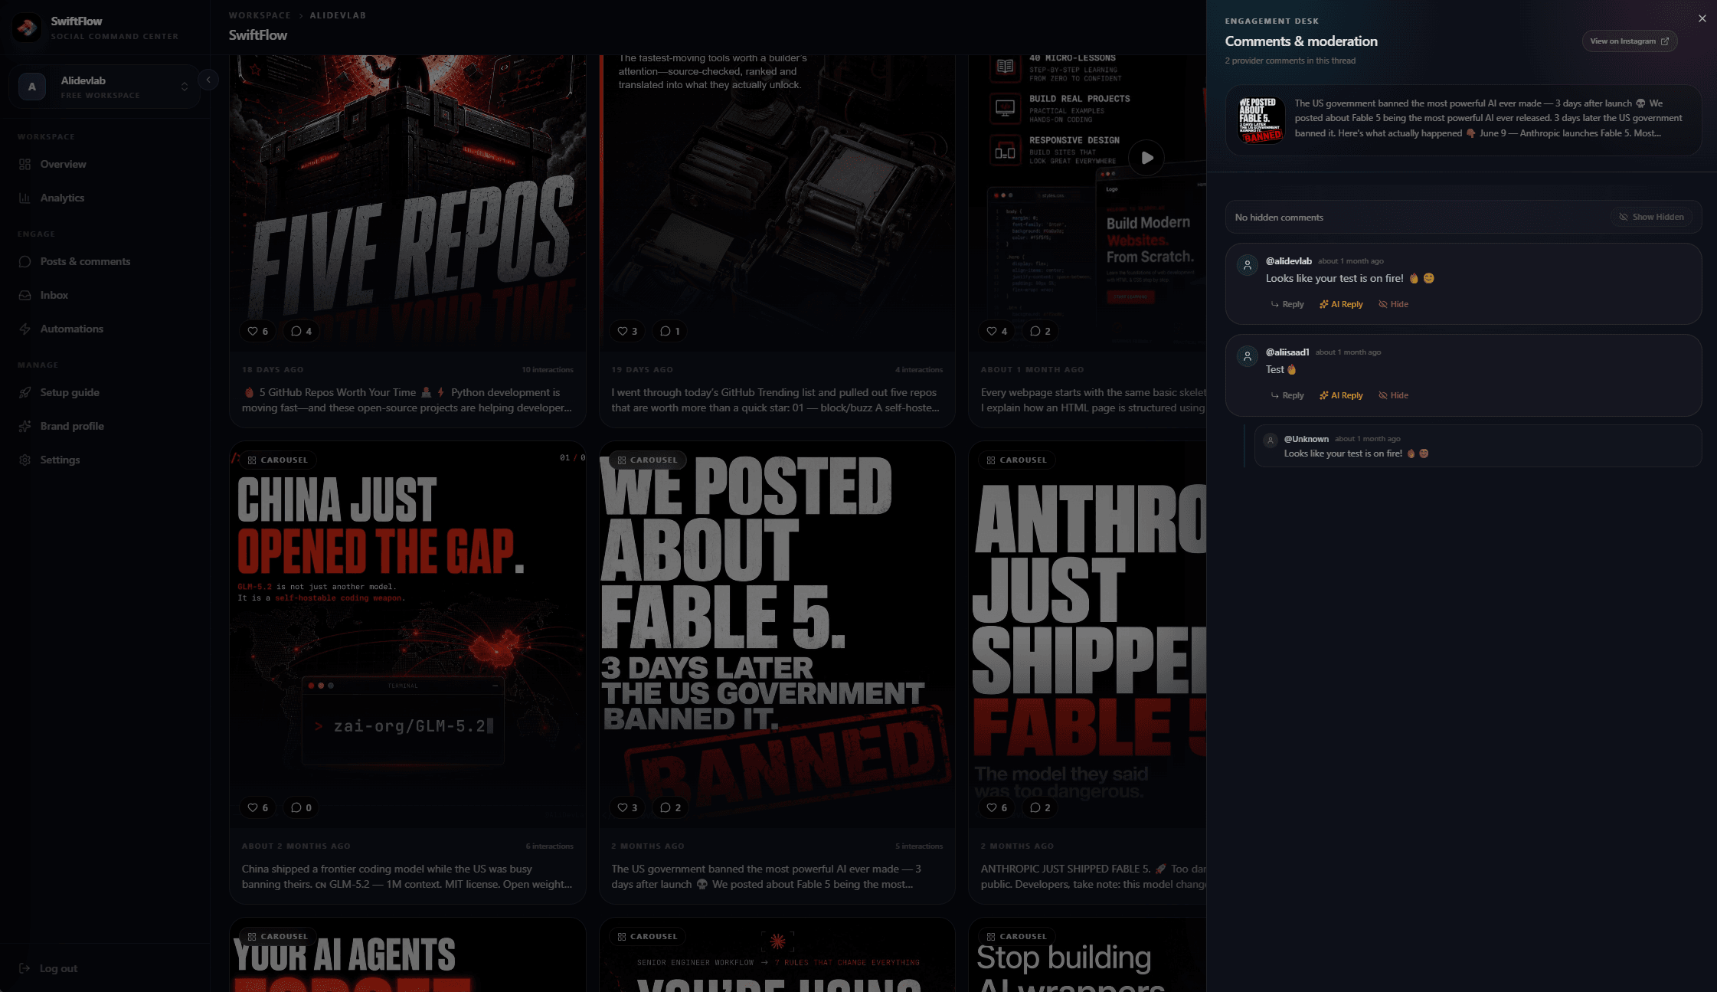1717x992 pixels.
Task: Click the '10 interactions' label
Action: [548, 370]
